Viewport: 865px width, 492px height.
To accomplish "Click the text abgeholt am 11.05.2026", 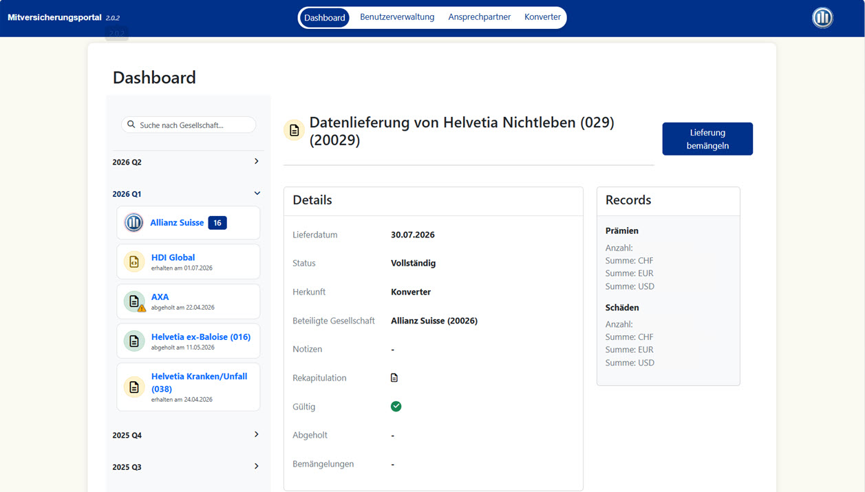I will (x=183, y=347).
